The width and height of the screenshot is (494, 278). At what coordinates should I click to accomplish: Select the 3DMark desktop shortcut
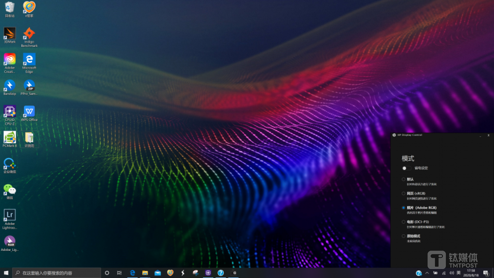coord(10,36)
